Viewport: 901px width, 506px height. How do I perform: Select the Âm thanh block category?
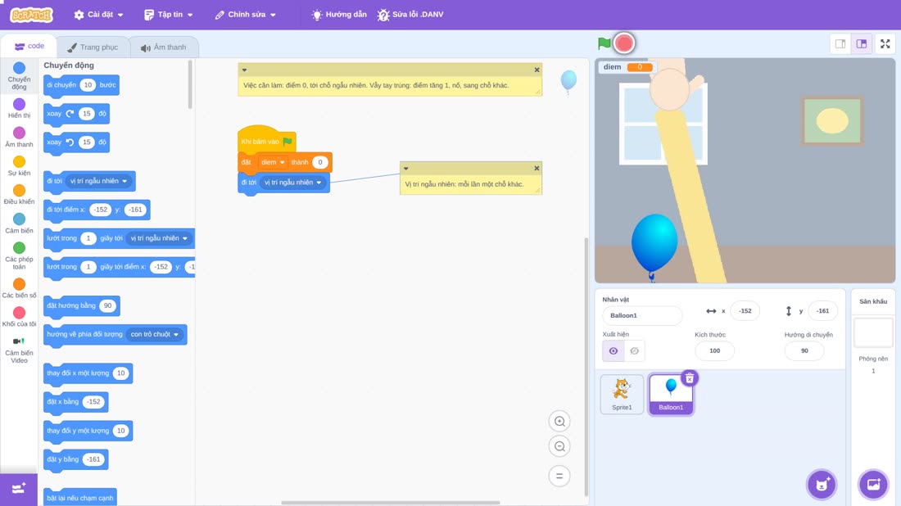point(19,137)
